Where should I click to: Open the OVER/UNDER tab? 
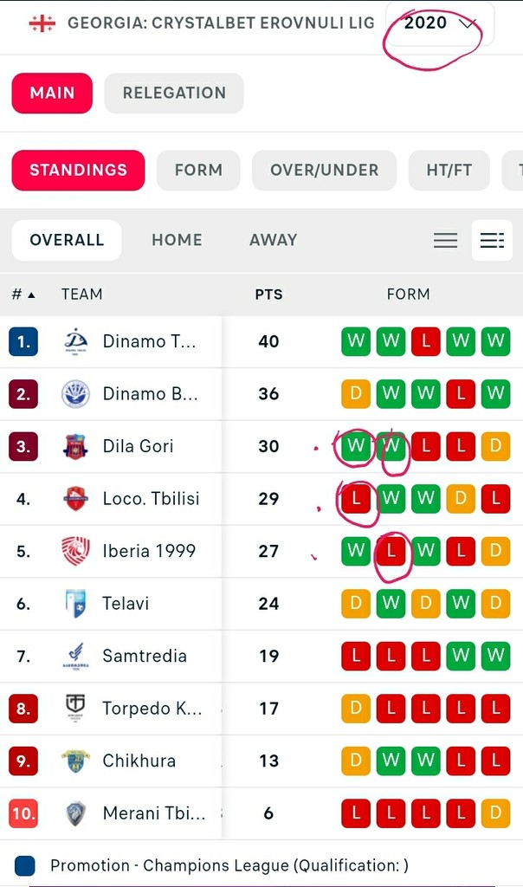[x=325, y=171]
